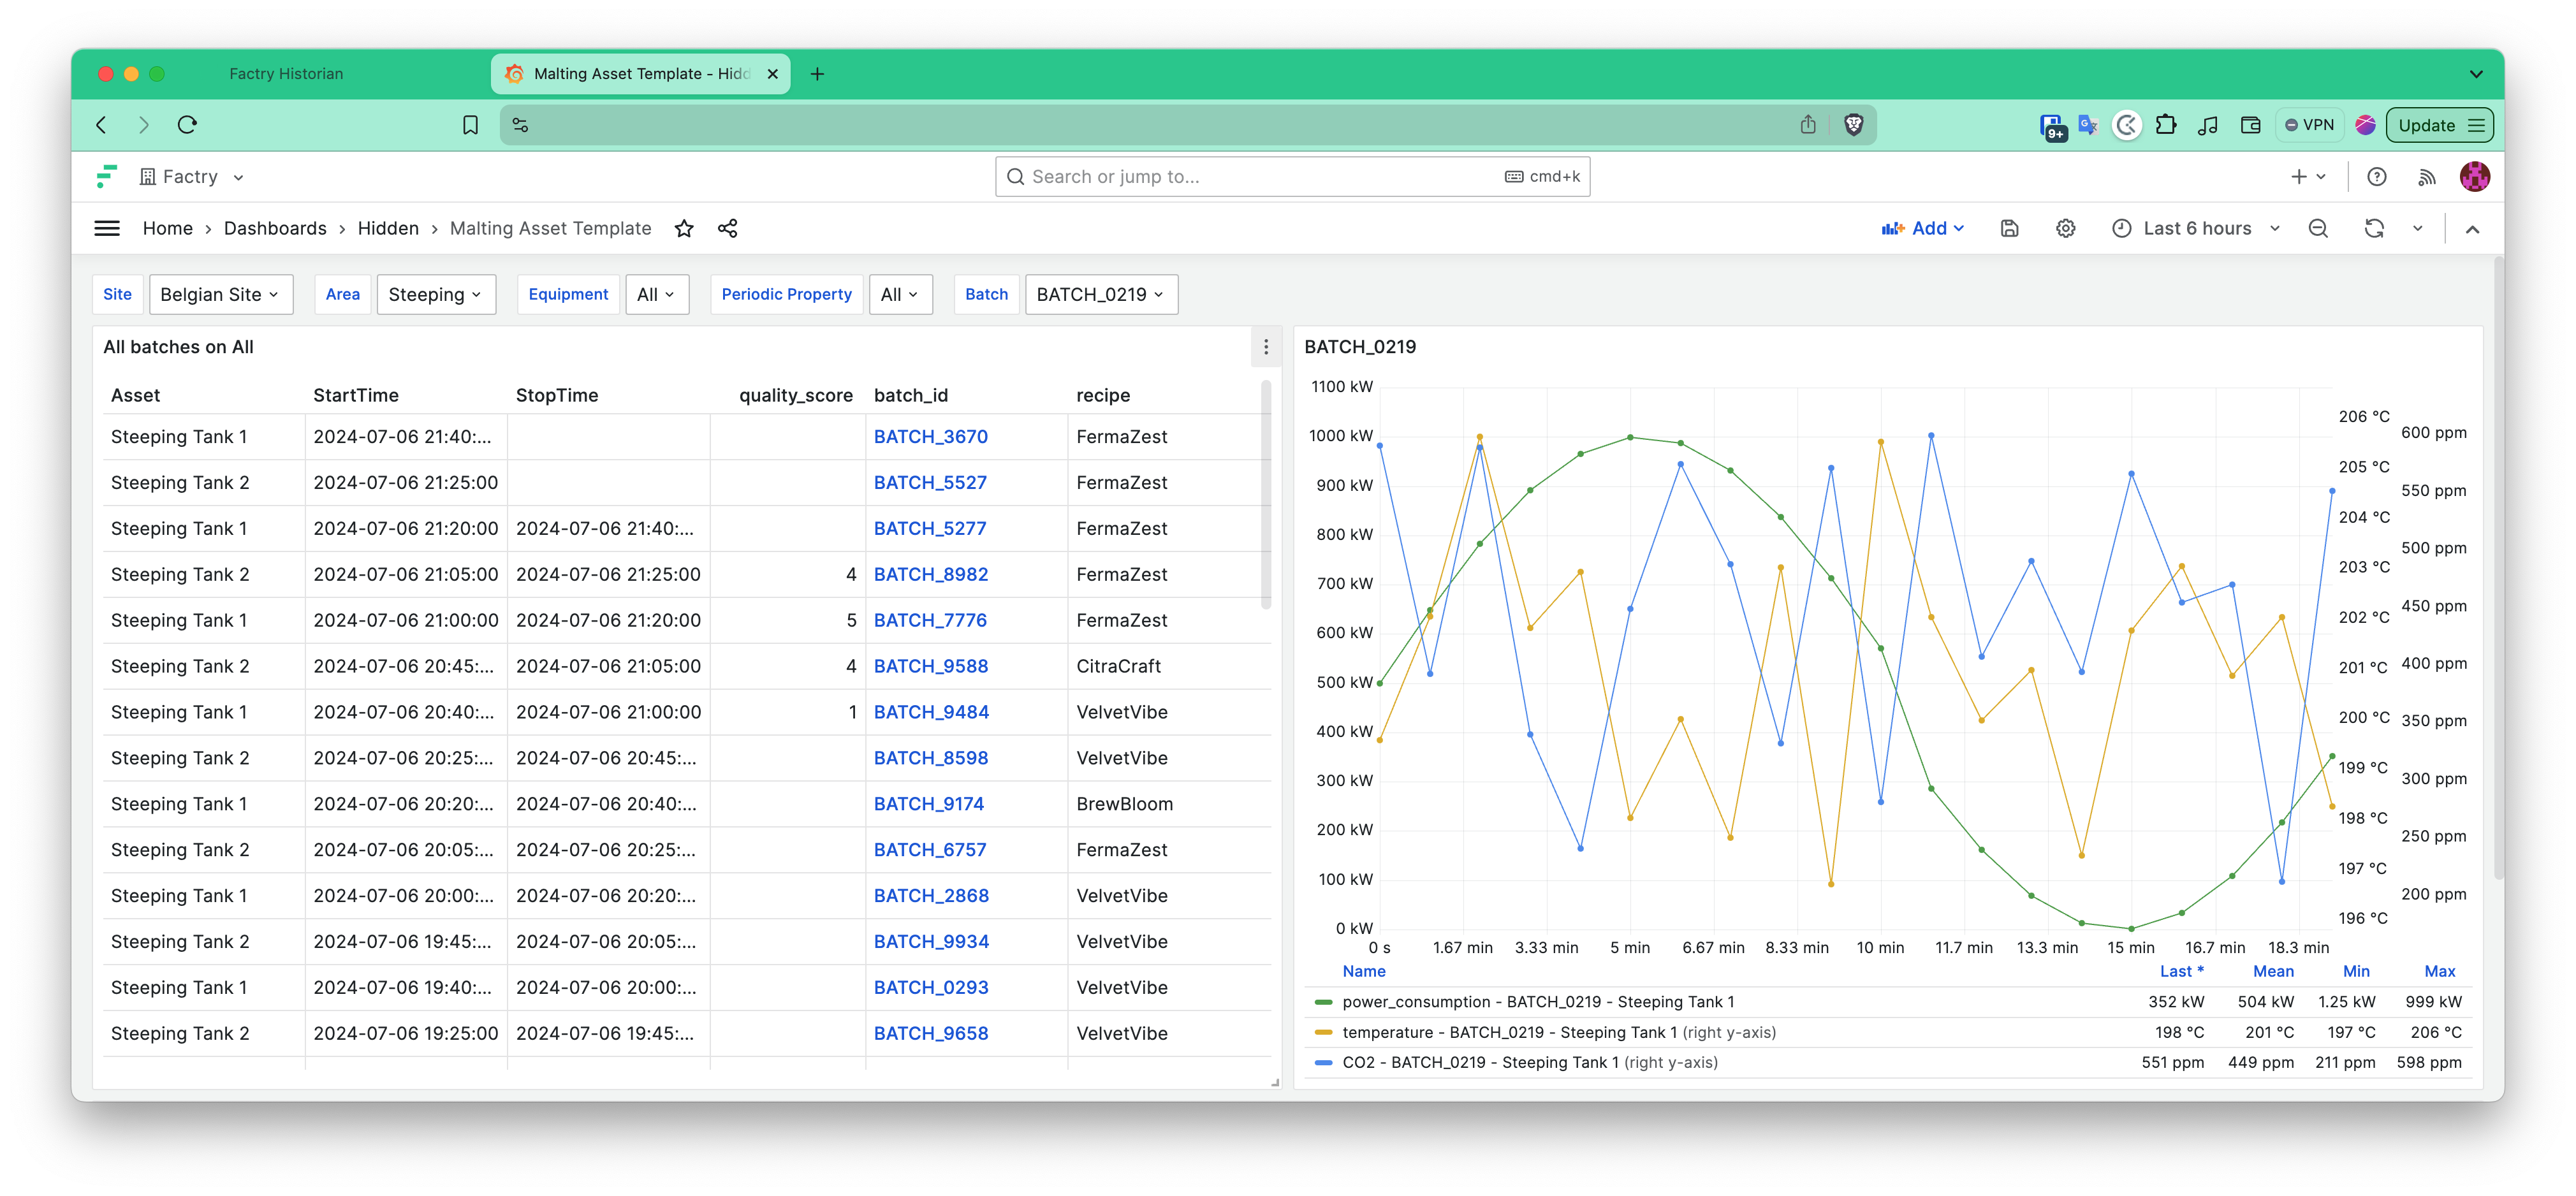This screenshot has height=1196, width=2576.
Task: Open the Factry organization dropdown
Action: [x=192, y=177]
